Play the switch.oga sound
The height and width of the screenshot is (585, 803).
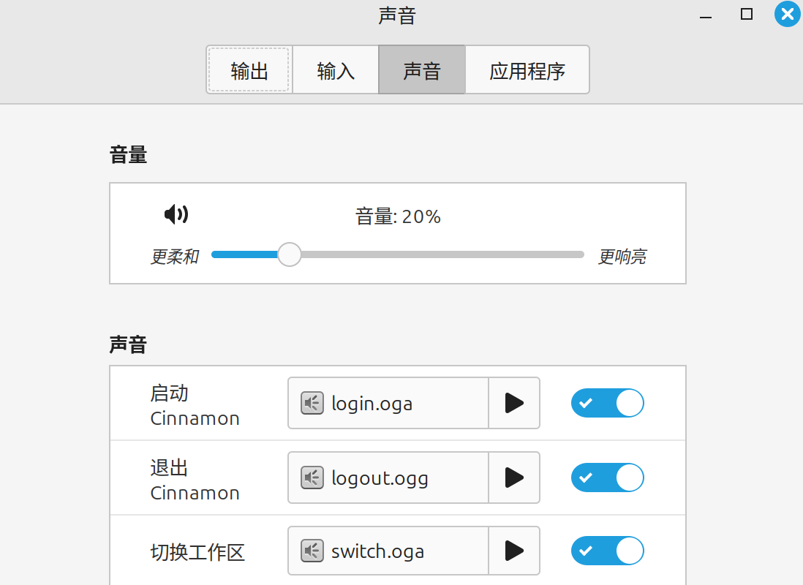coord(514,551)
